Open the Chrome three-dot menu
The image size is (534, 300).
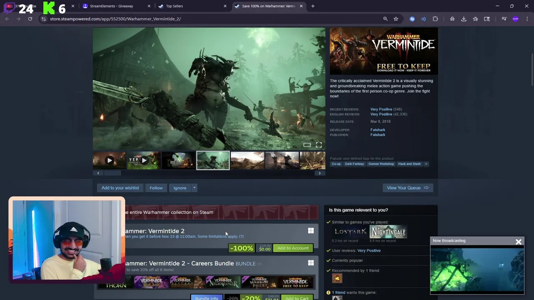pos(527,19)
